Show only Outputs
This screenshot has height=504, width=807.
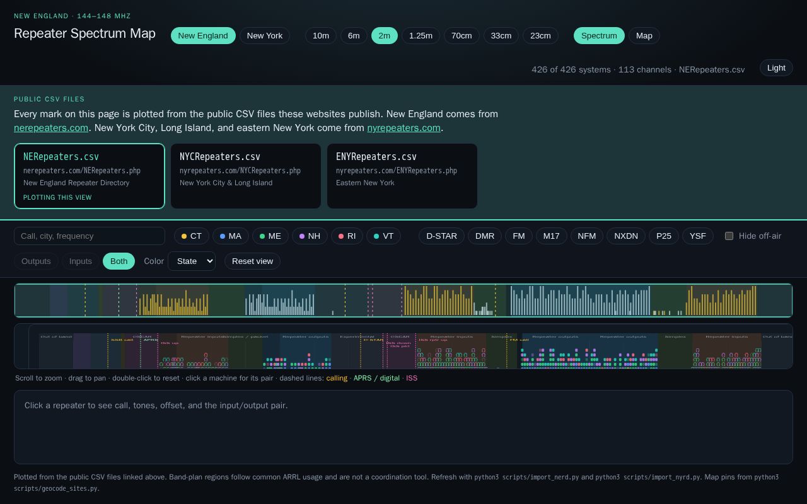point(36,261)
